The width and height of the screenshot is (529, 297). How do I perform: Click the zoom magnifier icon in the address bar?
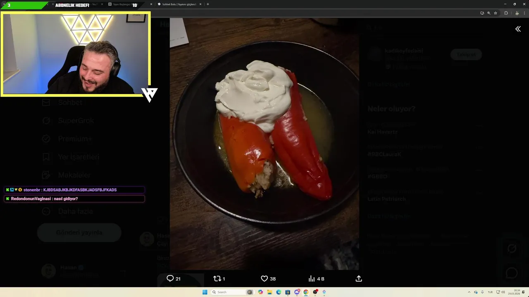pyautogui.click(x=488, y=13)
